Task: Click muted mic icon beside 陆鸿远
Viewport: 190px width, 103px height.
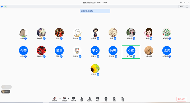Action: [170, 57]
